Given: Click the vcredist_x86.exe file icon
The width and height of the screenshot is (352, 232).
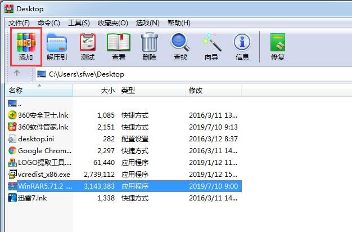Looking at the screenshot, I should (12, 174).
